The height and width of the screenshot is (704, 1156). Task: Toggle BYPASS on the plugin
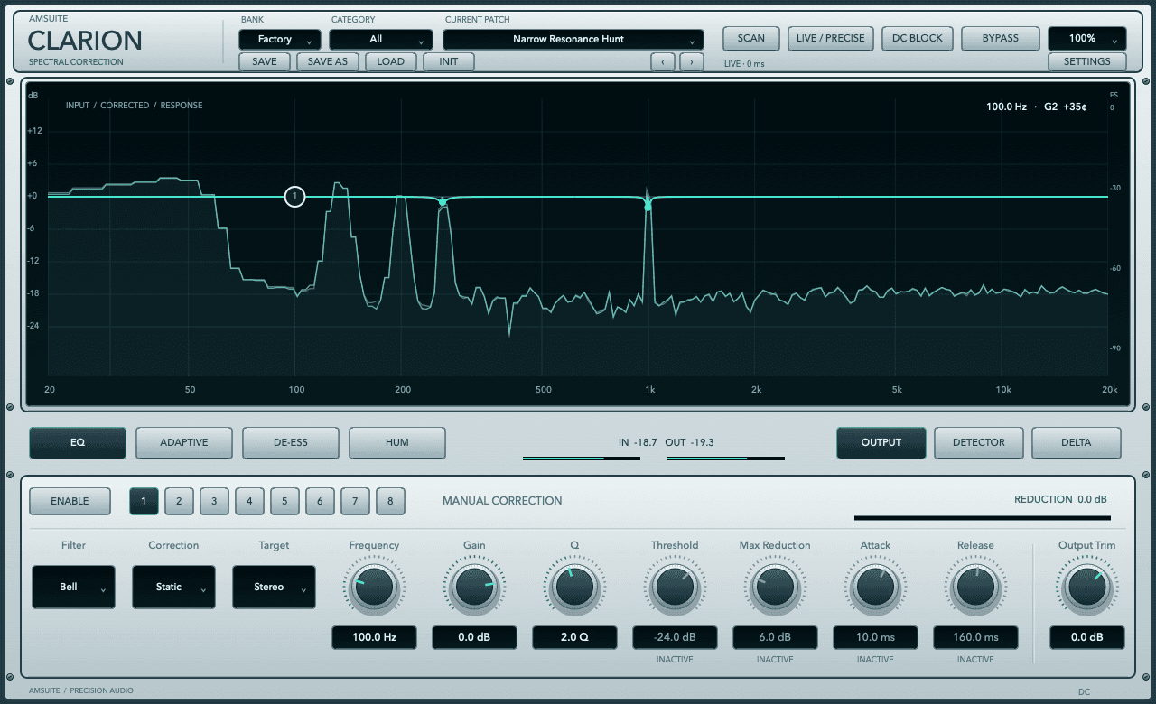click(x=1001, y=39)
